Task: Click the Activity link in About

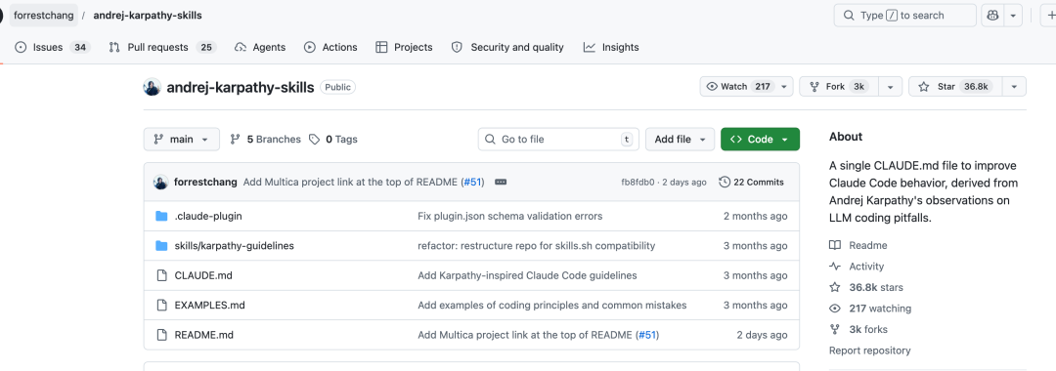Action: (858, 267)
